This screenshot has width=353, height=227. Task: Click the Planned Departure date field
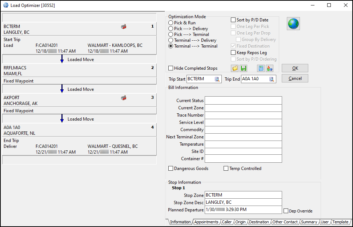click(x=243, y=210)
